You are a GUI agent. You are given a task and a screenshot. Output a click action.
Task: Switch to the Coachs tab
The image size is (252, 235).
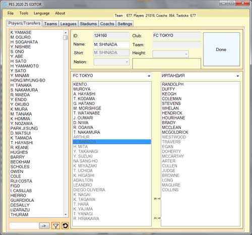pyautogui.click(x=107, y=24)
